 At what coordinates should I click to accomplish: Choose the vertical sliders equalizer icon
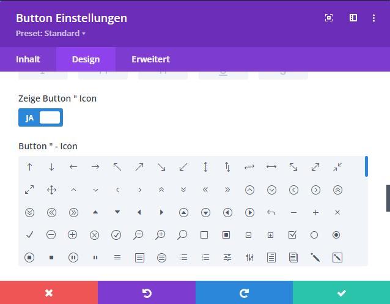pos(249,258)
